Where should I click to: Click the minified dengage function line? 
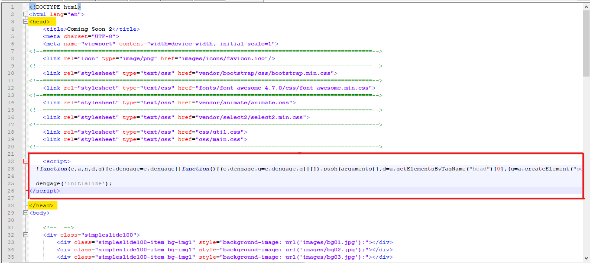(309, 169)
